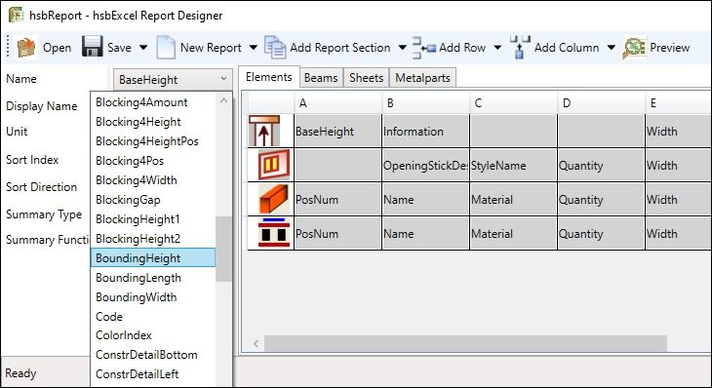The height and width of the screenshot is (388, 712).
Task: Click the Save floppy disk icon
Action: (93, 47)
